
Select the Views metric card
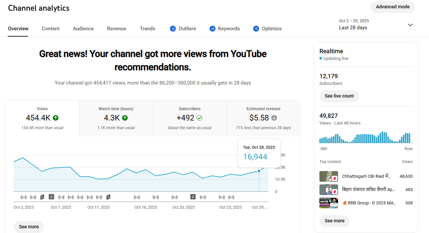[x=42, y=118]
